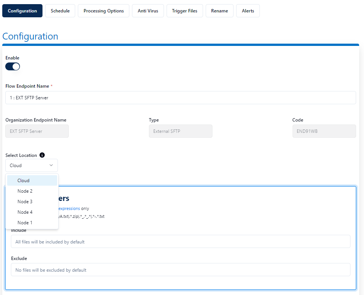Screen dimensions: 364x295
Task: Select Node 4 location option
Action: tap(32, 212)
